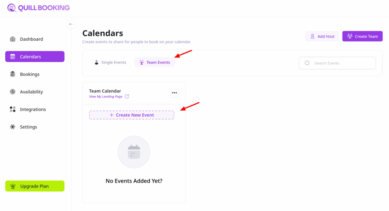Click the Add Host button
The width and height of the screenshot is (389, 211).
point(322,36)
